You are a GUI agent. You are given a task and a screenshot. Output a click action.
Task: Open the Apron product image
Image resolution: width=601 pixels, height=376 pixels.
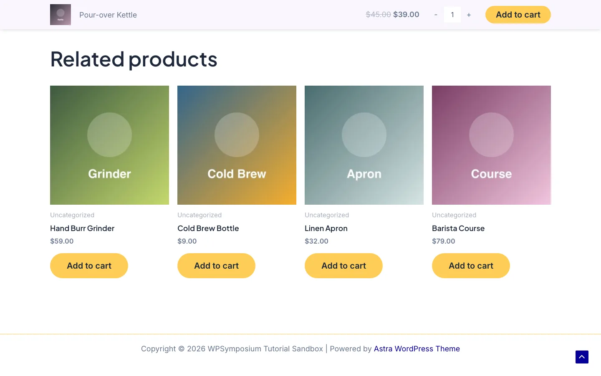click(x=364, y=145)
